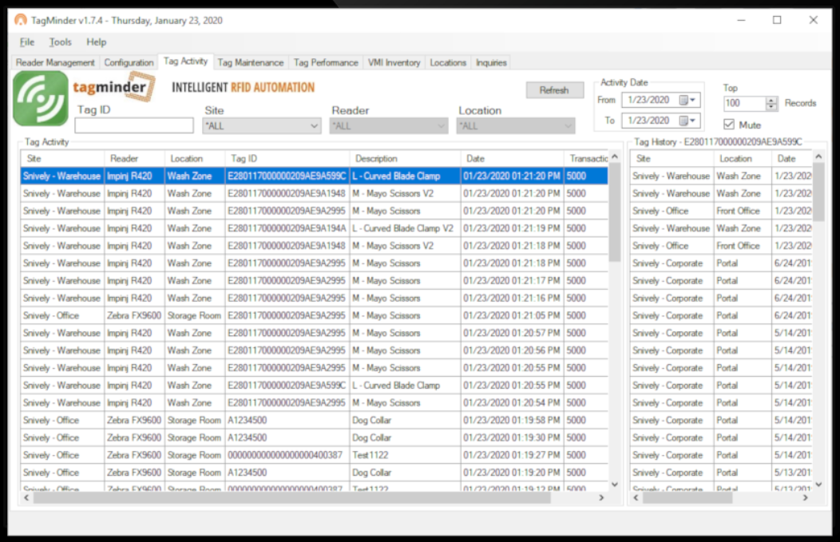Click the Tag Activity scroll right arrow

point(601,497)
